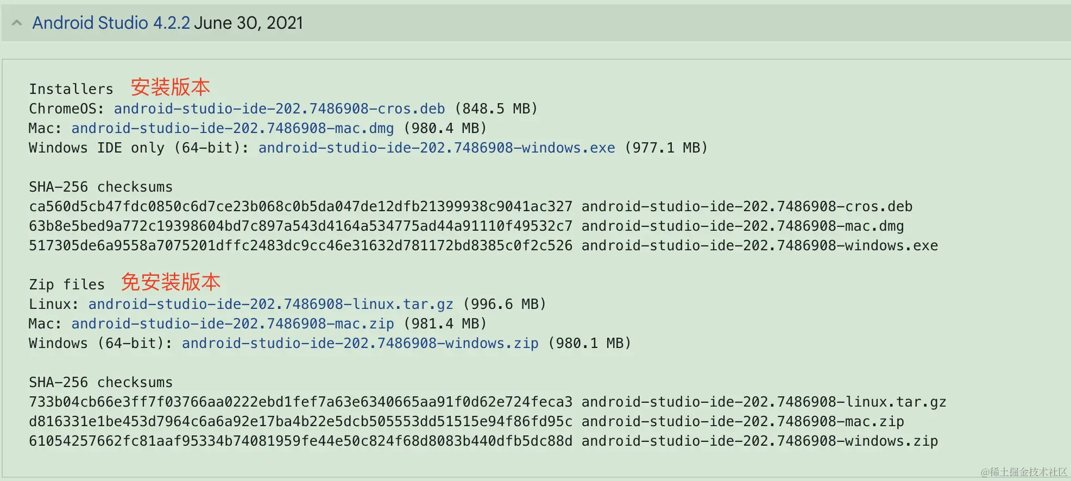1071x481 pixels.
Task: Open the Linux tar.gz download link
Action: 270,304
